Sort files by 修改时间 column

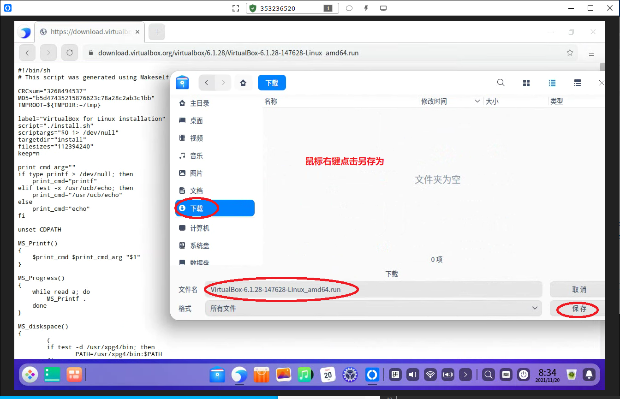[452, 101]
